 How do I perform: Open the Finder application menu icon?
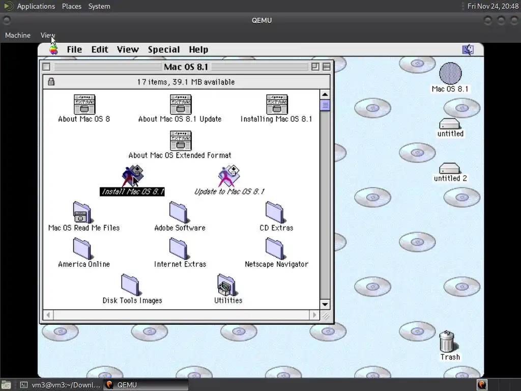pos(468,50)
